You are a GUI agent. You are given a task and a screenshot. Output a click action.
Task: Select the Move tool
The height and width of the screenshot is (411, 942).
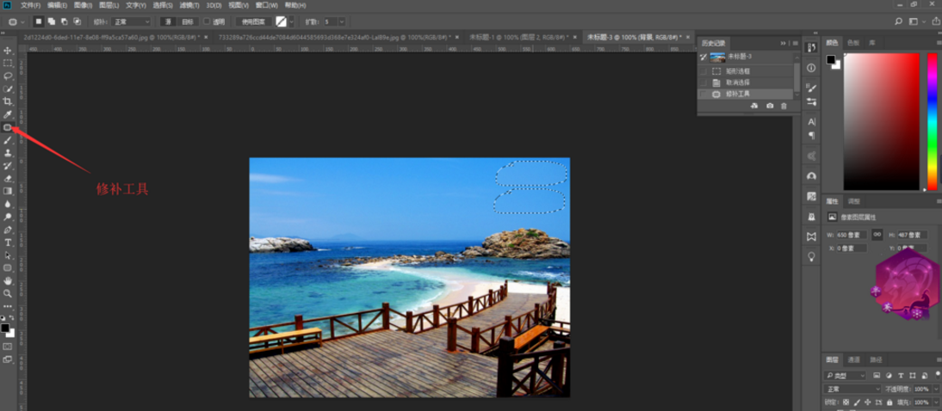click(8, 51)
